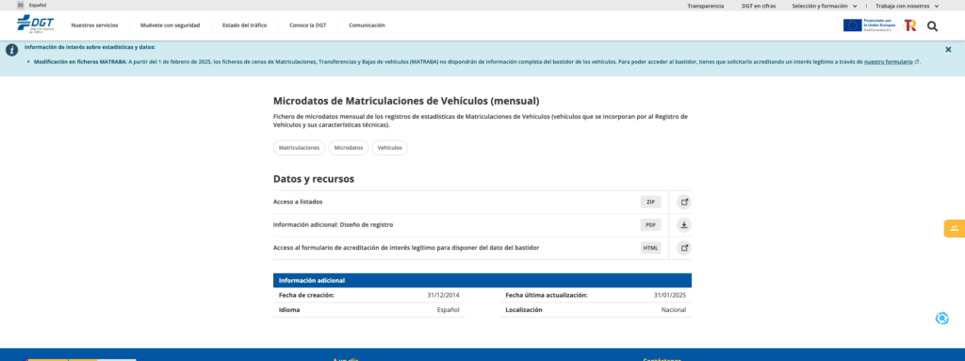Click the Modificación en ficheros MATRABA text
The image size is (965, 361).
tap(80, 61)
